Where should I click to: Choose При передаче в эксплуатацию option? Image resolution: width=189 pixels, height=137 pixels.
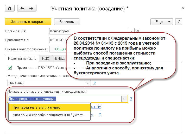click(49, 108)
